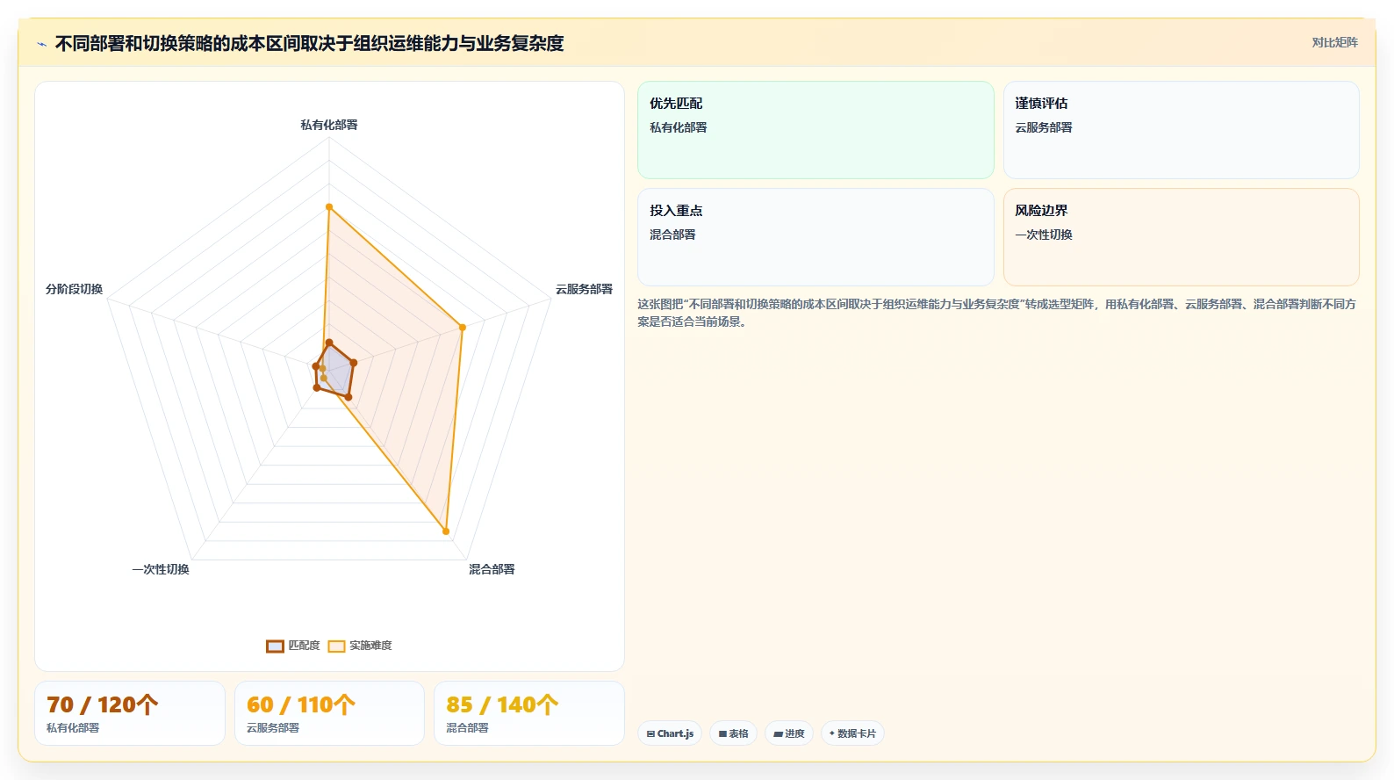1394x780 pixels.
Task: Click the 进度 tag
Action: (x=789, y=733)
